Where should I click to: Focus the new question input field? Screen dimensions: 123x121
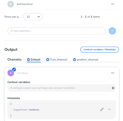[x=57, y=31]
